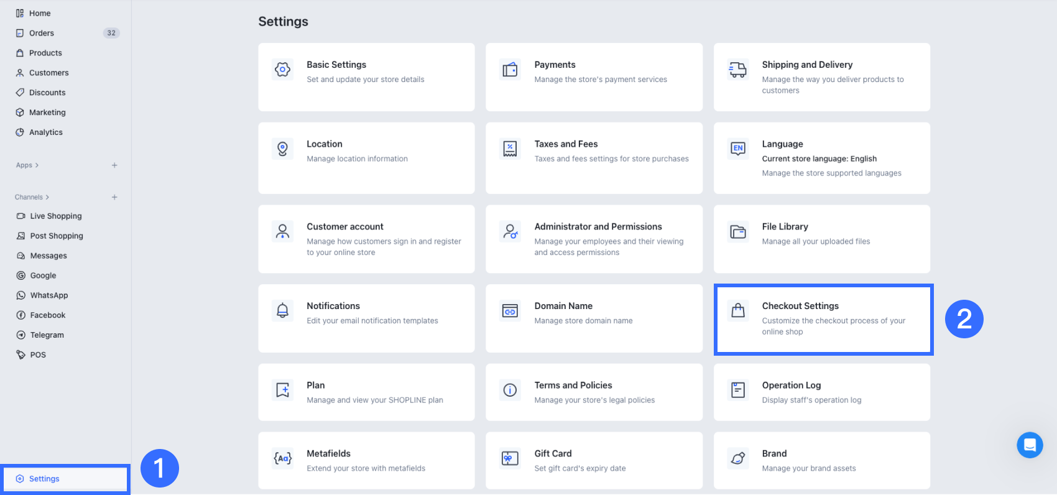1057x495 pixels.
Task: Click the Taxes and Fees receipt icon
Action: click(x=510, y=149)
